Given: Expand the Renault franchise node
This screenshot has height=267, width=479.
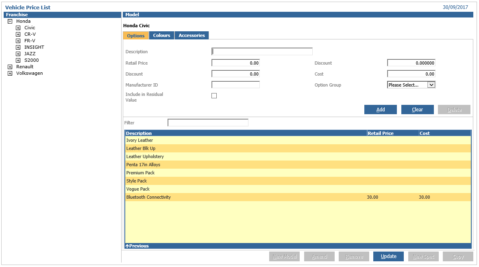Looking at the screenshot, I should click(x=10, y=67).
